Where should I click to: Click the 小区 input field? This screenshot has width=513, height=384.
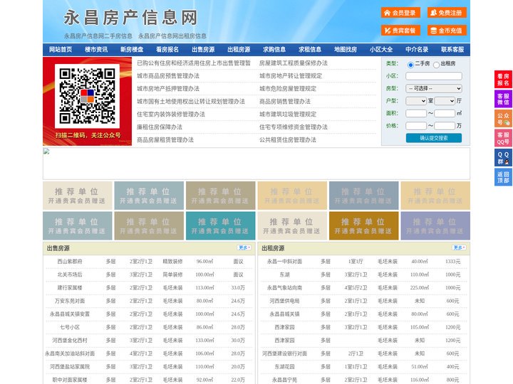[x=434, y=76]
